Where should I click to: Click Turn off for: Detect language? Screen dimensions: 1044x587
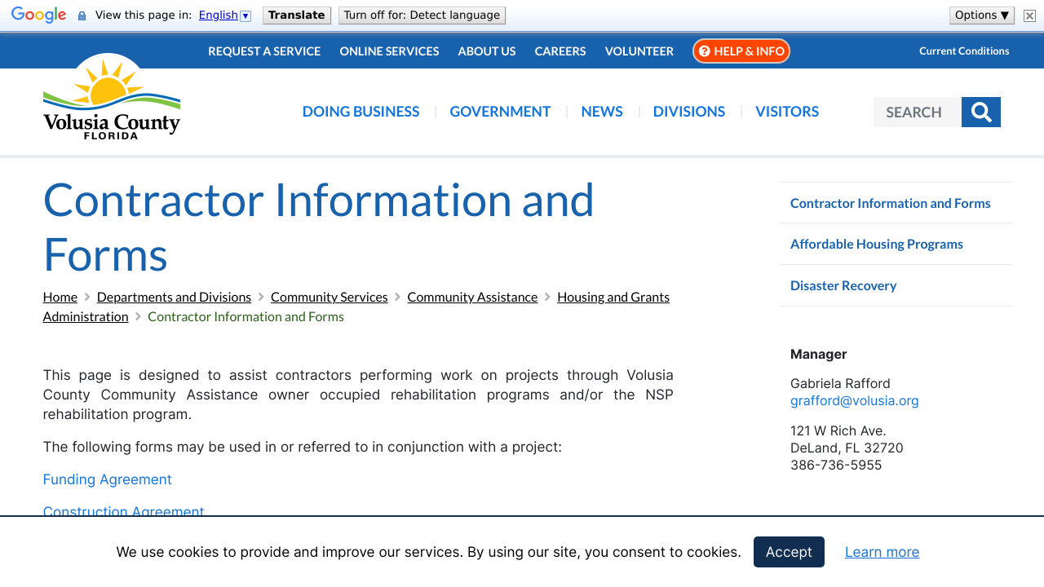[422, 14]
